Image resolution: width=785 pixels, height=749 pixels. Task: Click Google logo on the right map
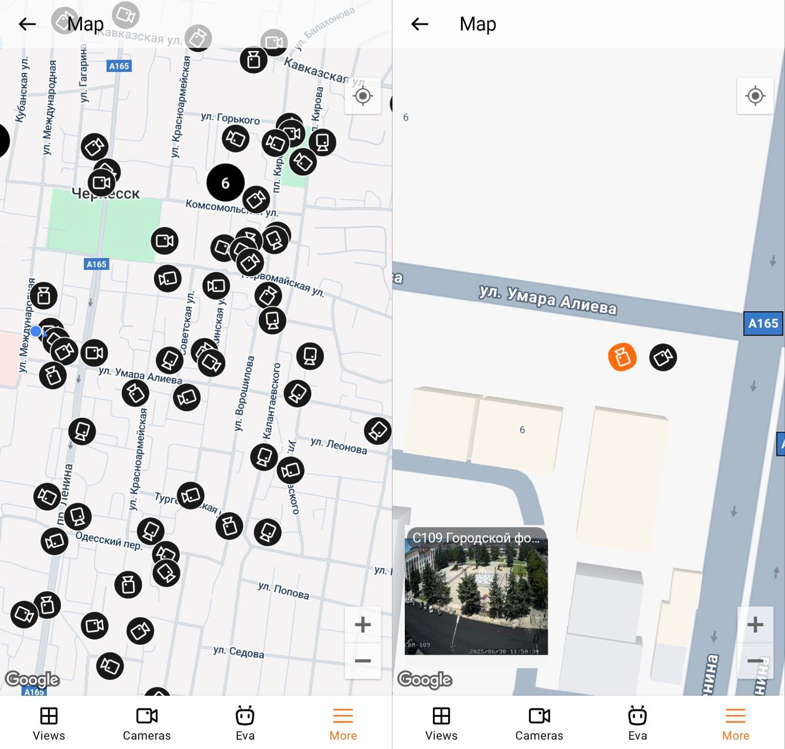(x=425, y=679)
